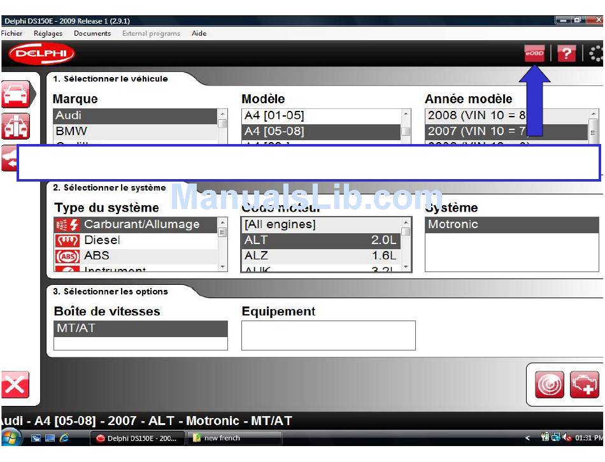
Task: Select [All engines] engine code
Action: 322,225
